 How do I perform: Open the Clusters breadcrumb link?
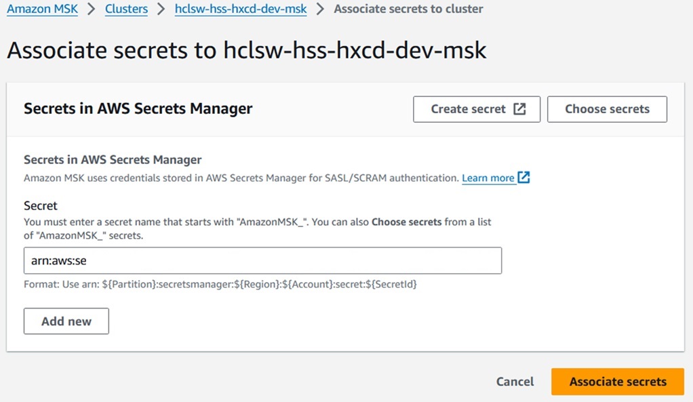(x=126, y=9)
